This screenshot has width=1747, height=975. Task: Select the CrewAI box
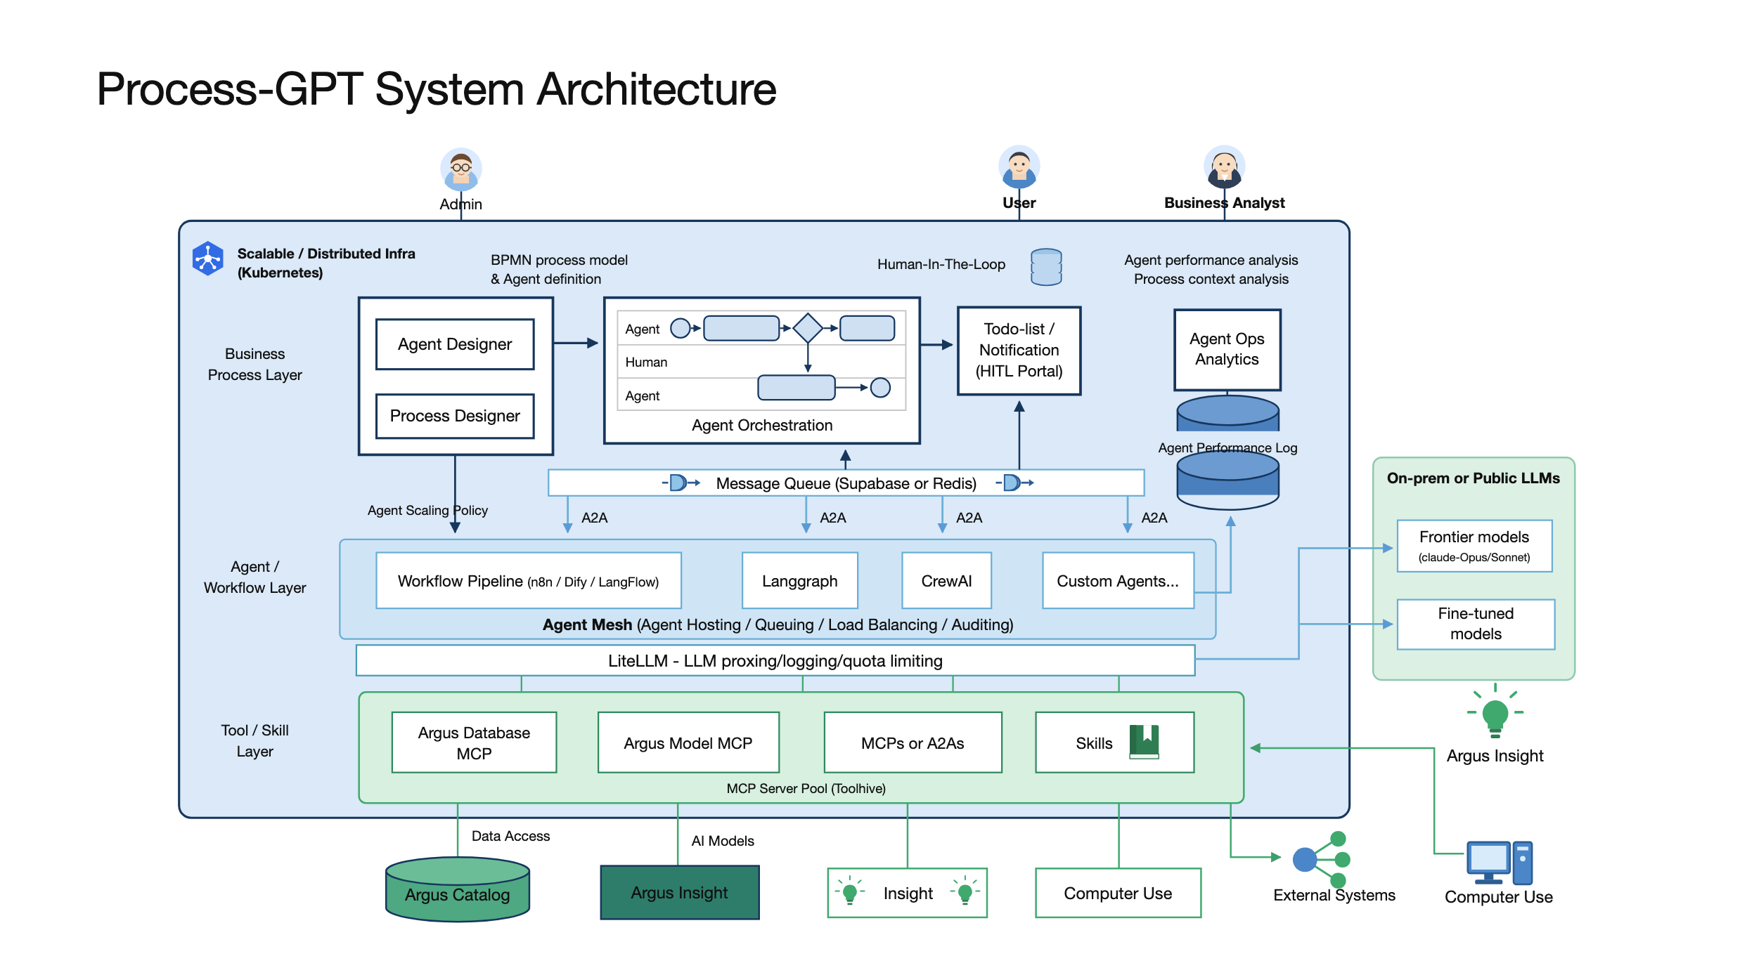pyautogui.click(x=946, y=580)
